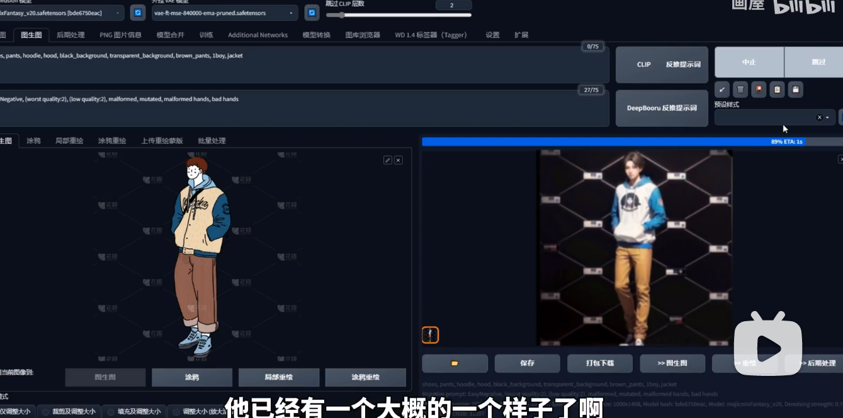
Task: Clear the prompt with the trash icon
Action: pos(740,89)
